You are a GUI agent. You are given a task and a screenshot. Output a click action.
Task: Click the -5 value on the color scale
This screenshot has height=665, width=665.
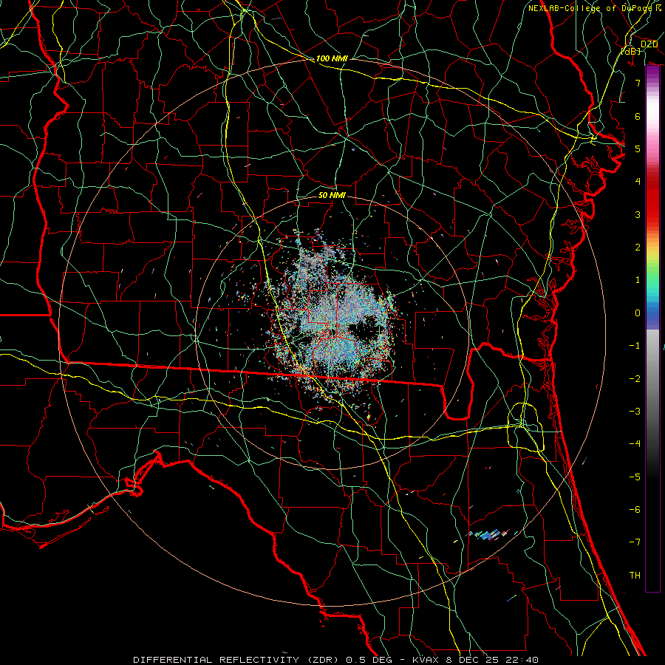tap(635, 477)
